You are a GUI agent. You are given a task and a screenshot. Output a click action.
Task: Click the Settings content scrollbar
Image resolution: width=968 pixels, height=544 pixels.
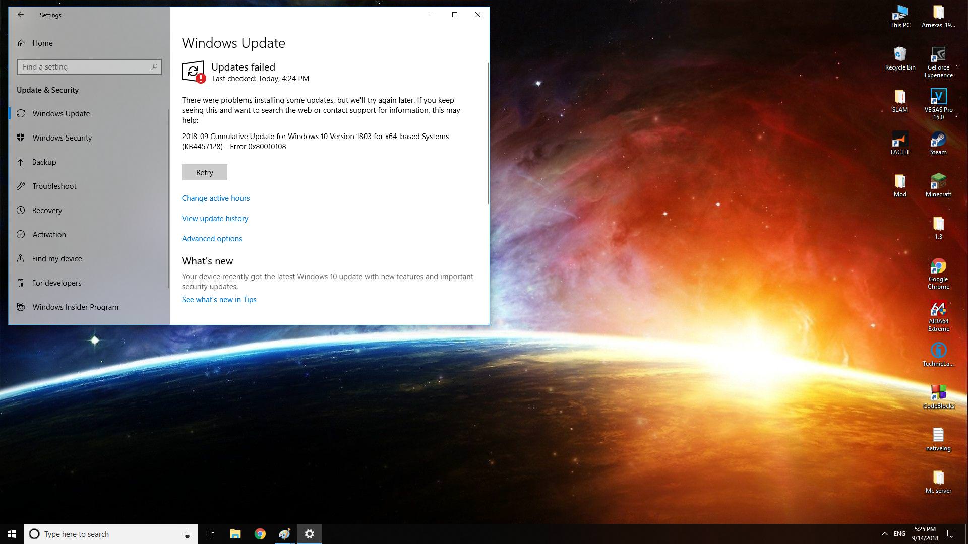coord(488,133)
